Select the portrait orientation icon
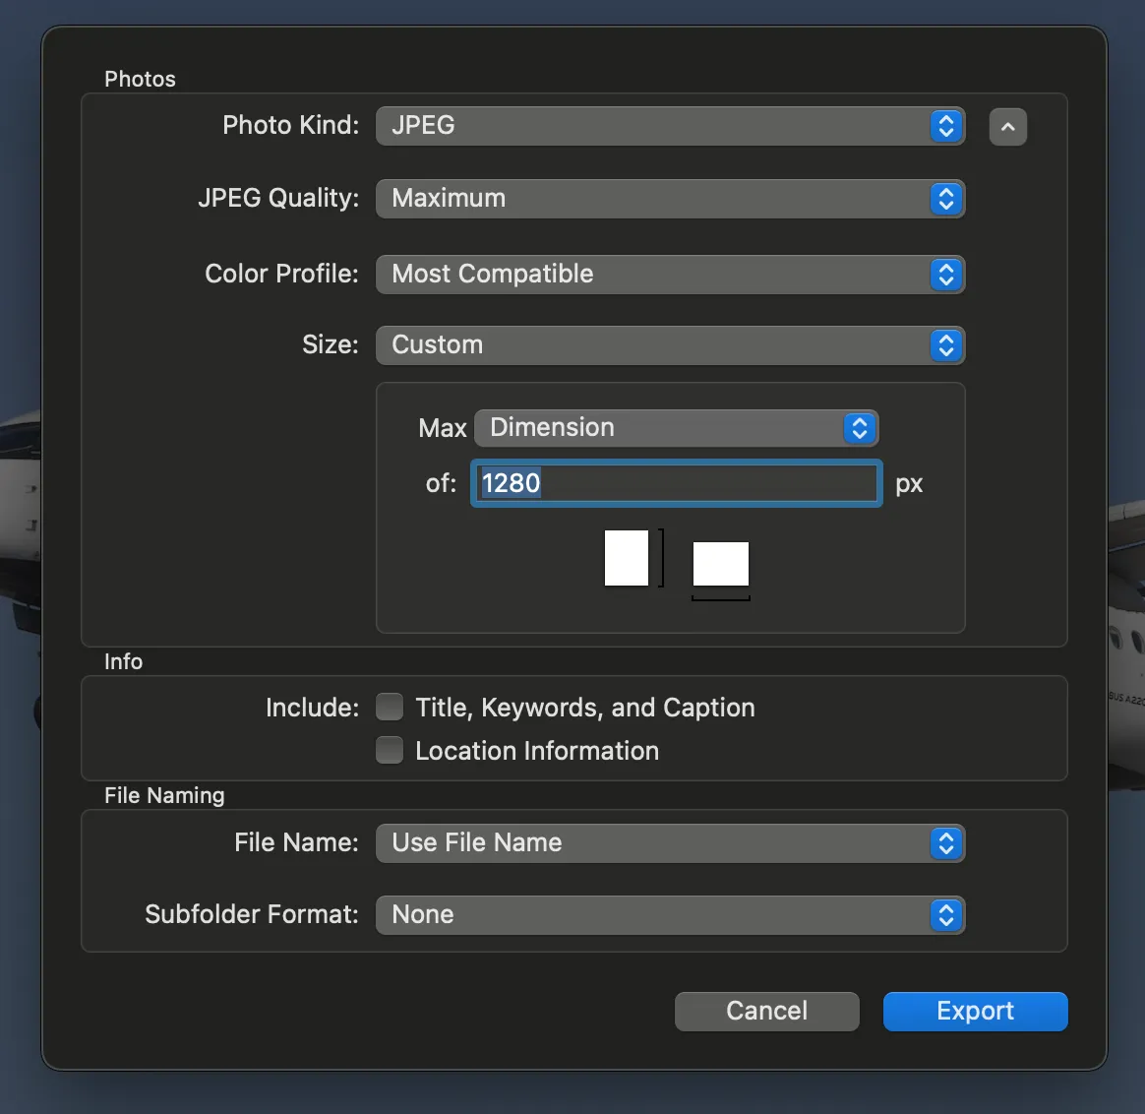Screen dimensions: 1145x1114 [627, 557]
